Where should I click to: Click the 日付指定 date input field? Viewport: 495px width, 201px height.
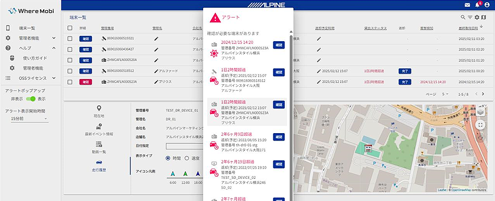point(185,146)
